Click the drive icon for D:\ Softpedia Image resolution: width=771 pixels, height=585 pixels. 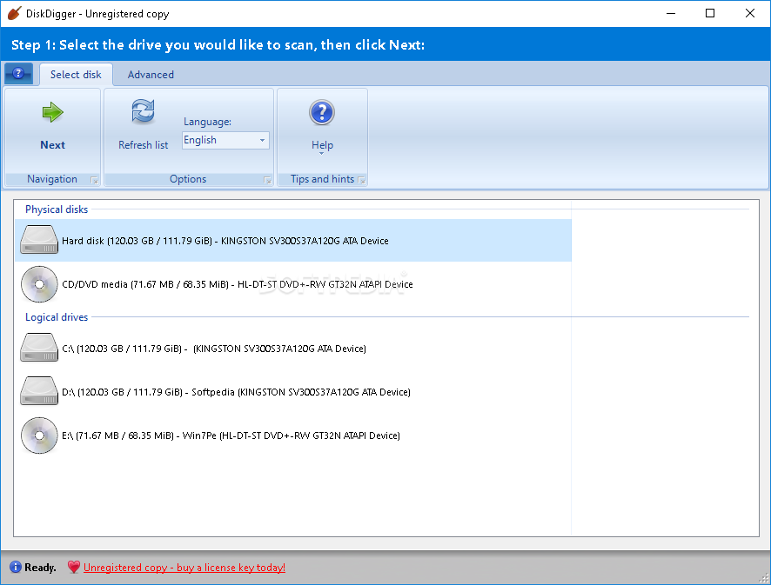click(39, 391)
